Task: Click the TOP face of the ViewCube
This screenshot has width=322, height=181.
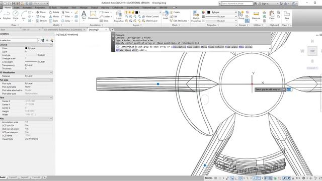Action: tap(312, 51)
